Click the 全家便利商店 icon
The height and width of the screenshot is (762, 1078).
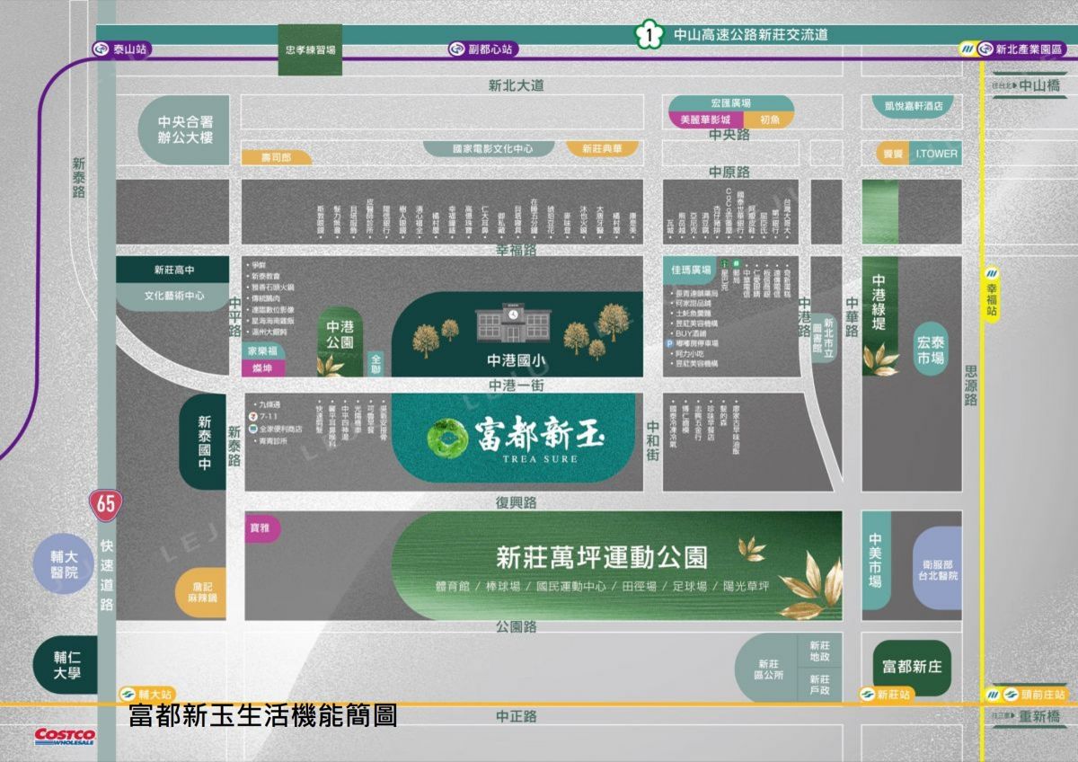pyautogui.click(x=254, y=430)
